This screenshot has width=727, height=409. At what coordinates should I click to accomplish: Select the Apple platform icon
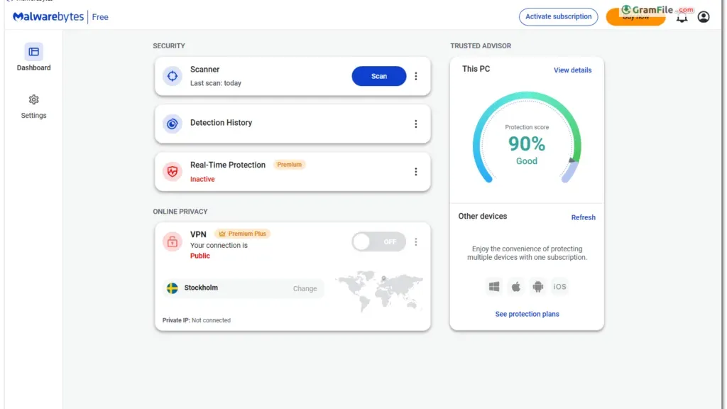pos(516,287)
